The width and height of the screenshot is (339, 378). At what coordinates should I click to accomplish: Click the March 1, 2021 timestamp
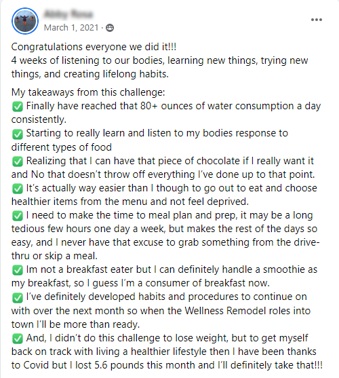click(71, 28)
